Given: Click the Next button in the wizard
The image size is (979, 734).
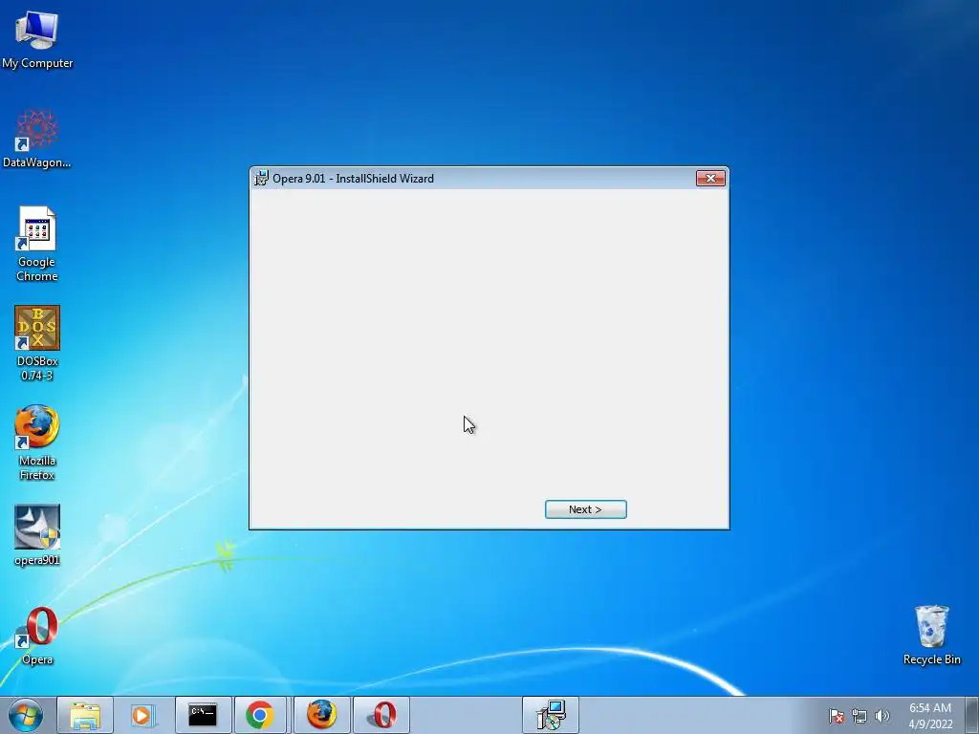Looking at the screenshot, I should (x=586, y=509).
